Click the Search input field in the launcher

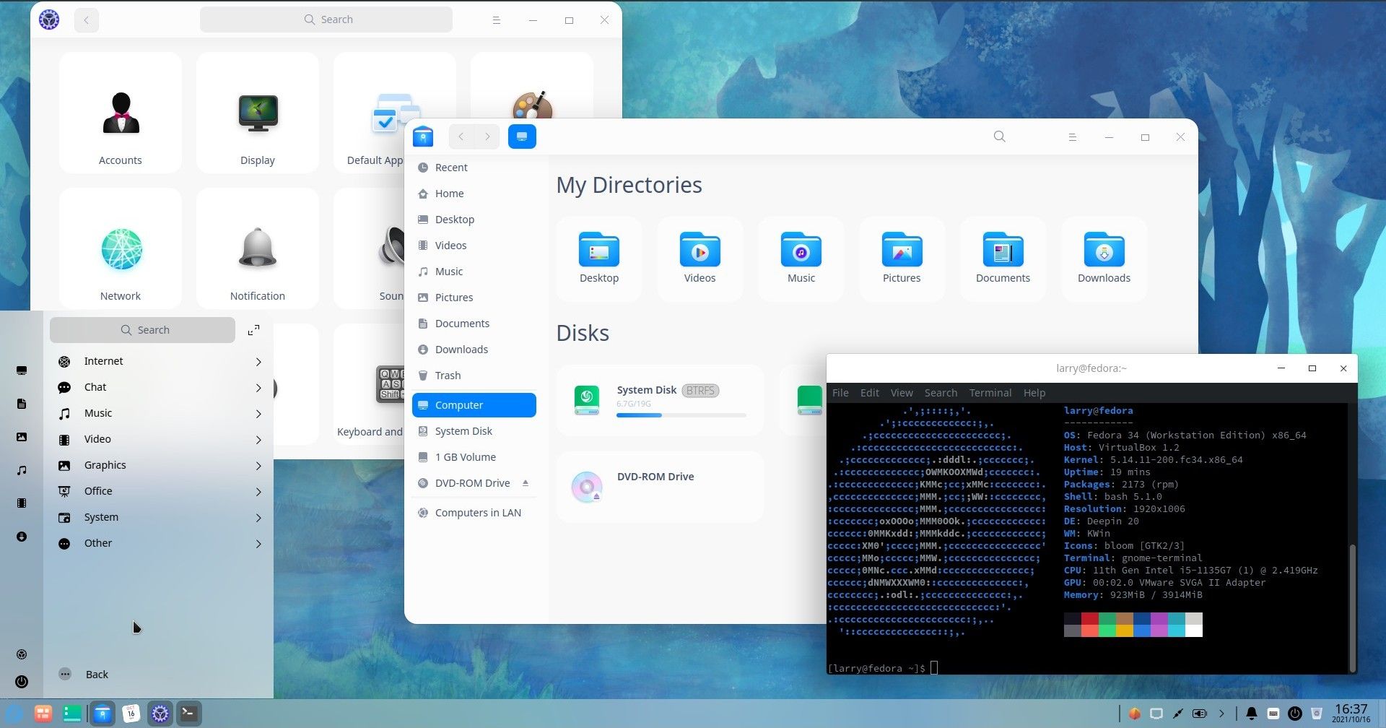142,329
